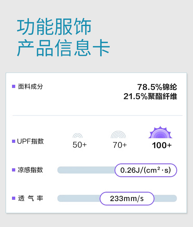Select the 70+ UPF rating label
The image size is (193, 227).
[x=120, y=145]
